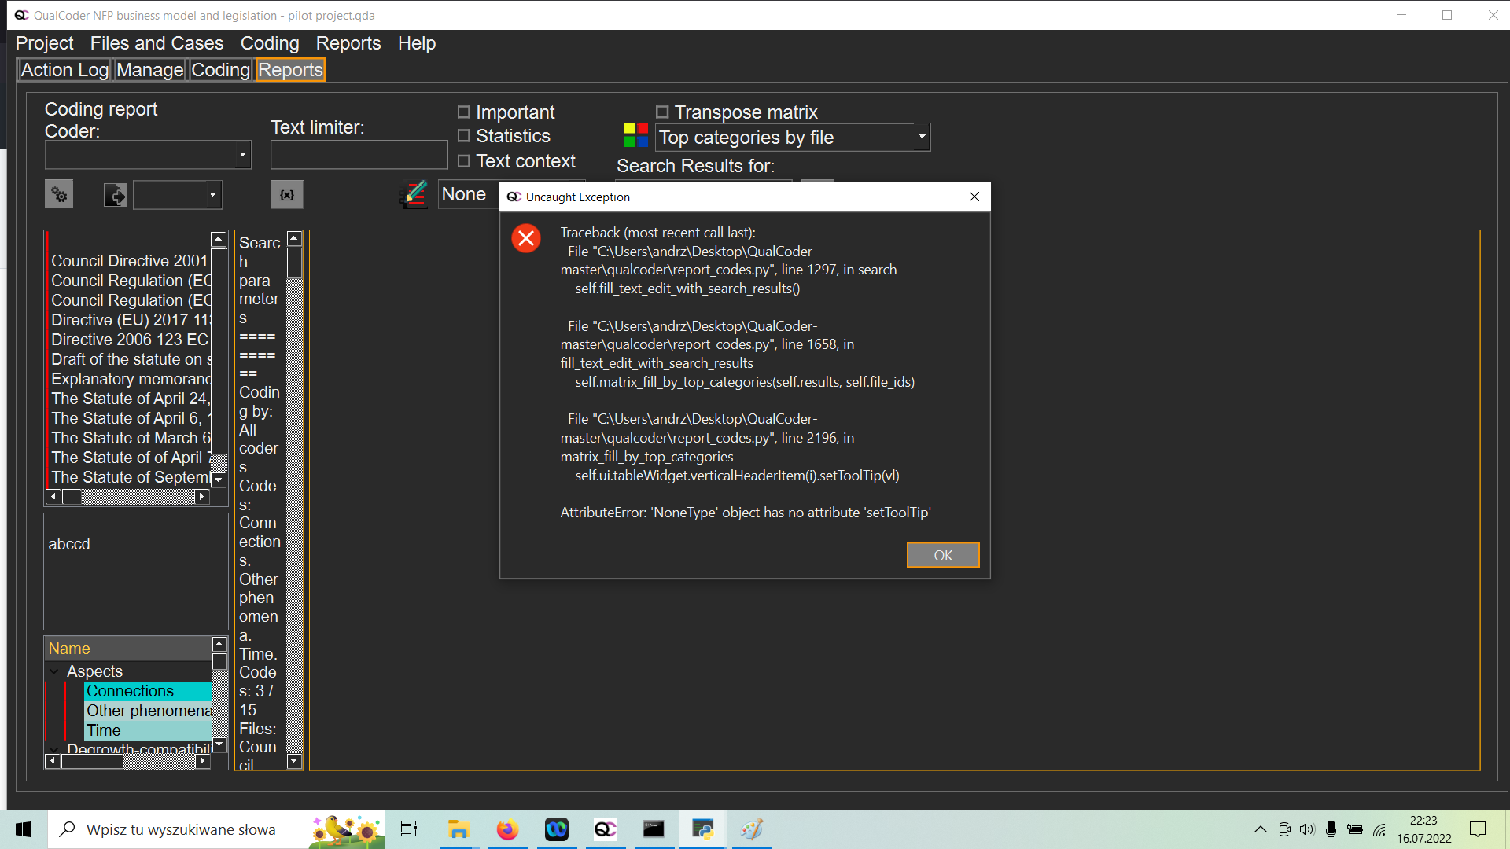This screenshot has width=1510, height=849.
Task: Open QualCoder from the Windows taskbar
Action: pyautogui.click(x=605, y=829)
